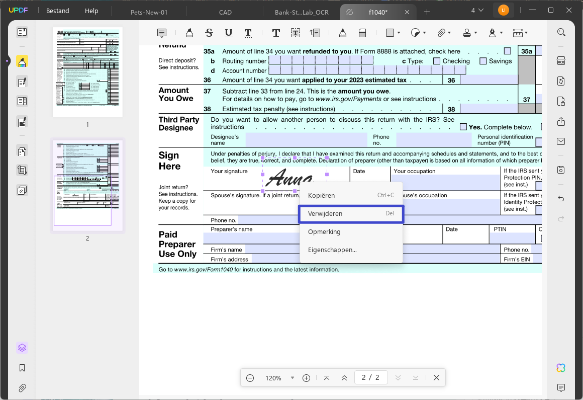Pick the eraser tool in toolbar
Viewport: 583px width, 400px height.
tap(362, 33)
